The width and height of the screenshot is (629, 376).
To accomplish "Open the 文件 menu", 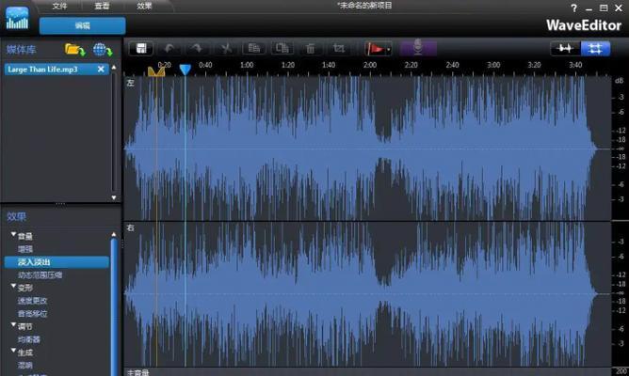I will click(59, 6).
